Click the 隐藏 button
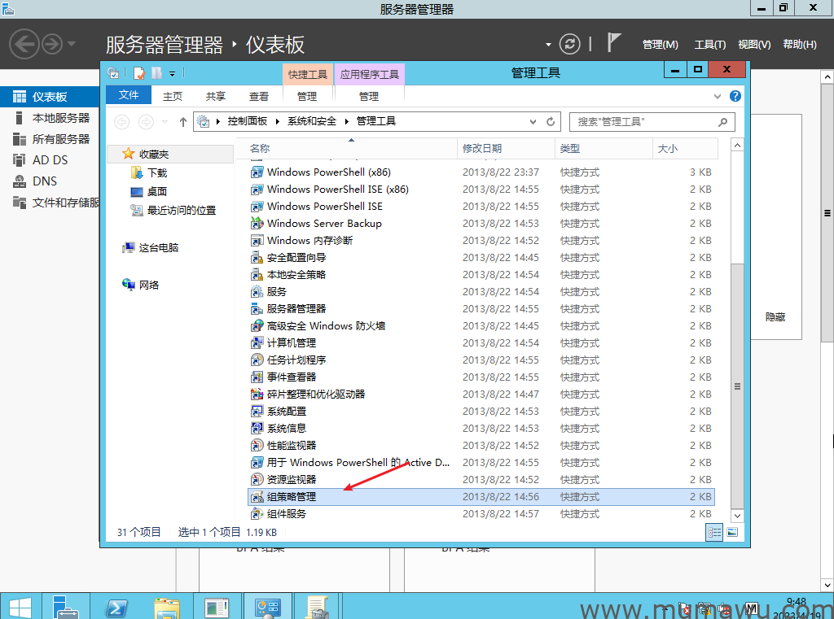Image resolution: width=834 pixels, height=619 pixels. 775,318
